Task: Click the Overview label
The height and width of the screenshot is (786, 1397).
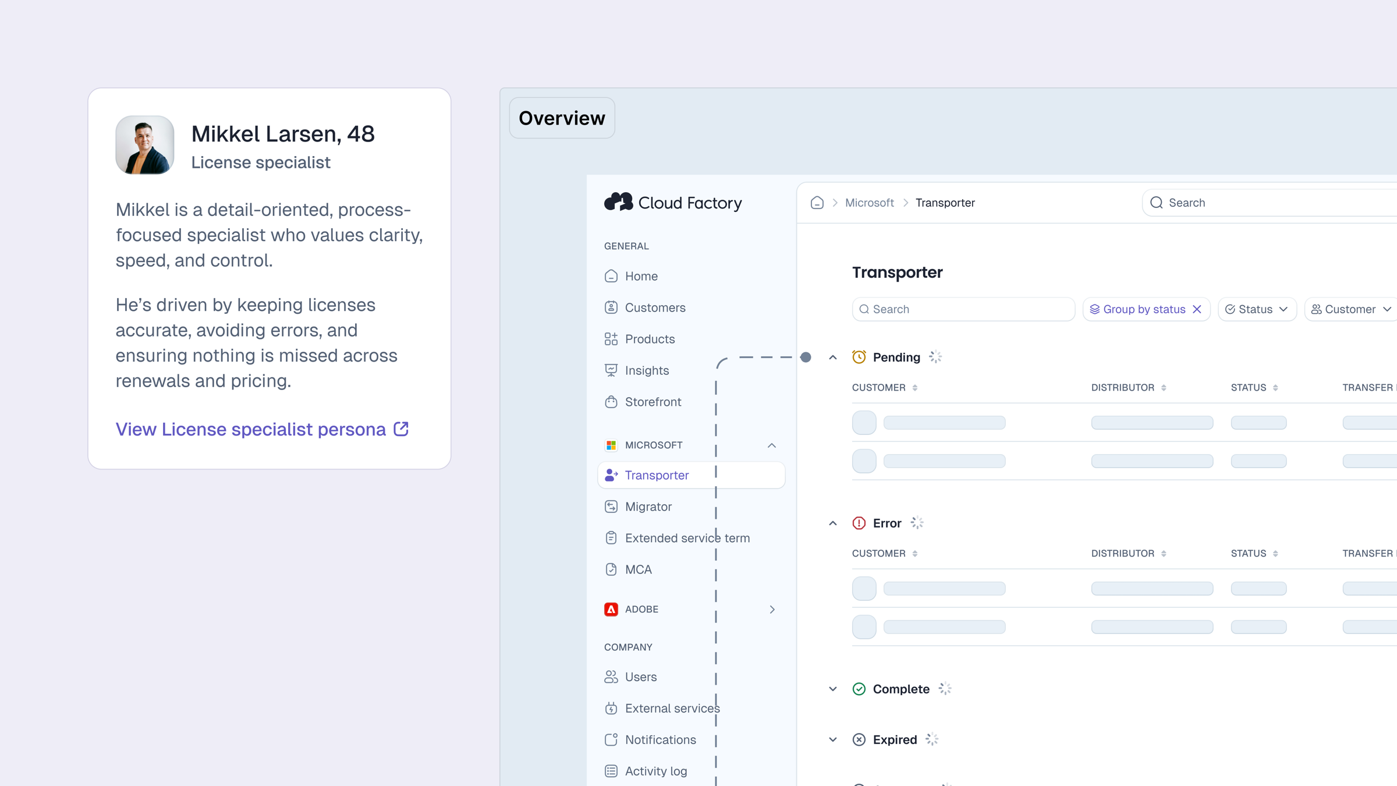Action: (562, 118)
